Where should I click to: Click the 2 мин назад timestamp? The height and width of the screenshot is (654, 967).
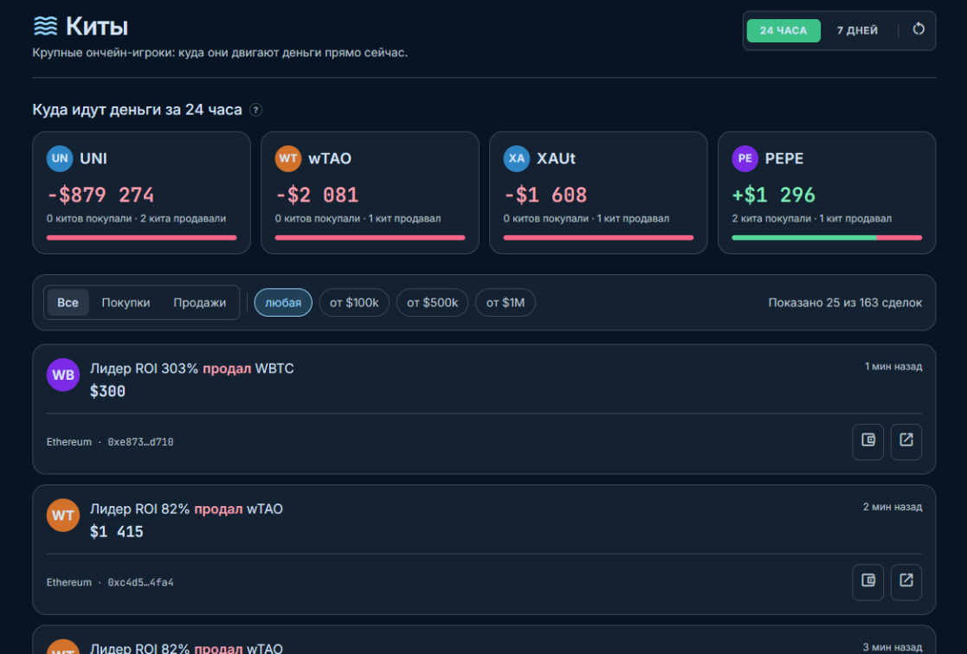pos(893,507)
